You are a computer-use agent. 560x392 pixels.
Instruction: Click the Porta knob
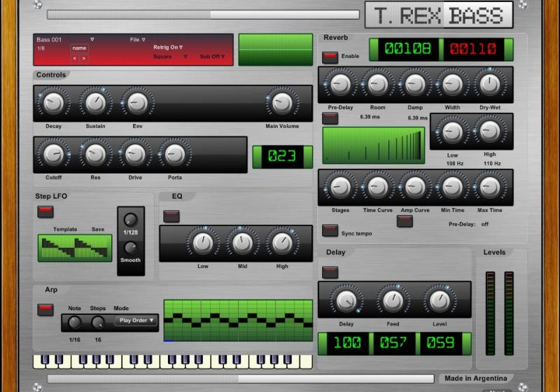[174, 155]
